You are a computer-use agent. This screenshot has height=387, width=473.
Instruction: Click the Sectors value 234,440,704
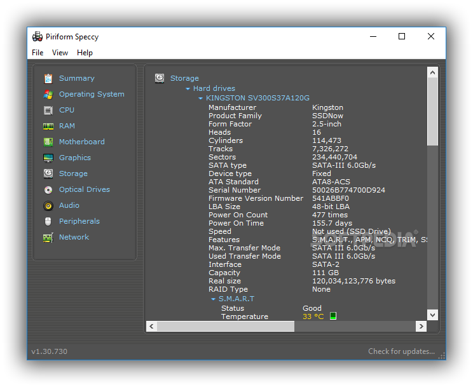(x=334, y=157)
